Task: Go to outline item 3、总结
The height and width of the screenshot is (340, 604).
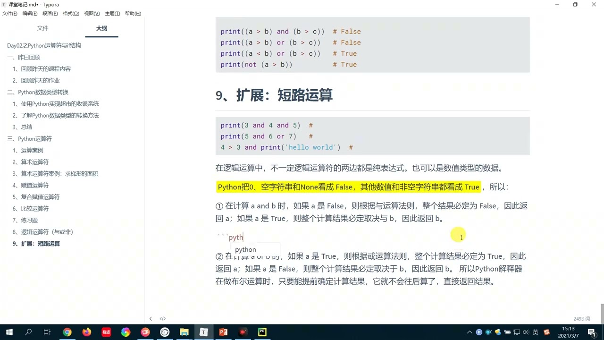Action: pyautogui.click(x=22, y=127)
